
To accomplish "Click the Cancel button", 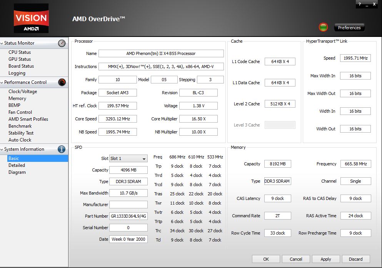I will tap(296, 259).
